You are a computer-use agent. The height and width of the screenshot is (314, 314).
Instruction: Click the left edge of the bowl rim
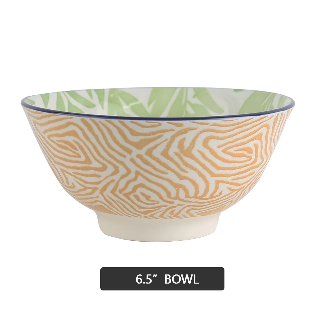[22, 101]
